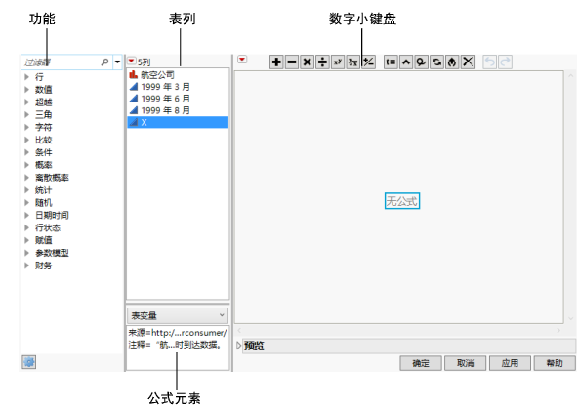Expand the 字符 function group
The width and height of the screenshot is (579, 410).
click(26, 127)
